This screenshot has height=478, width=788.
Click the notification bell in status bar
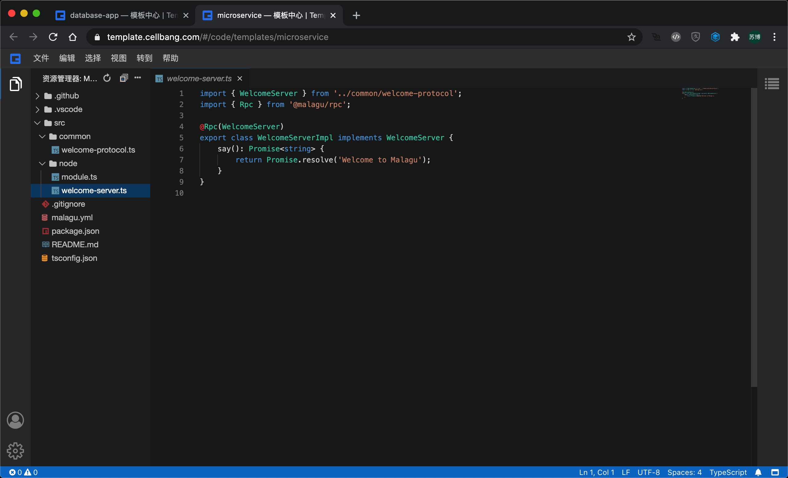click(758, 472)
